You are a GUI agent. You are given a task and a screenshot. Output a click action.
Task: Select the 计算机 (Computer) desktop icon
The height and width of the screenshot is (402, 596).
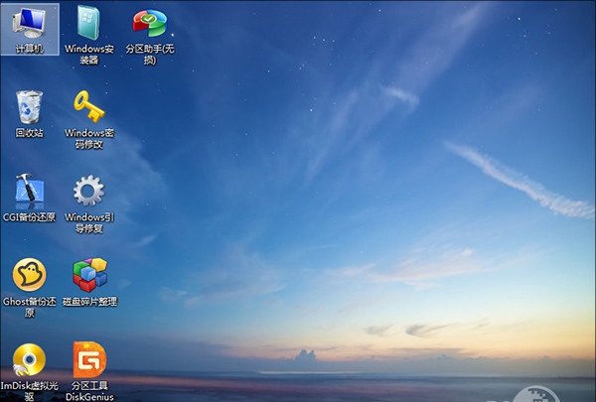click(29, 22)
